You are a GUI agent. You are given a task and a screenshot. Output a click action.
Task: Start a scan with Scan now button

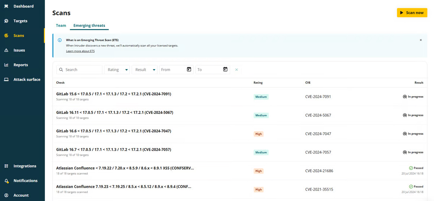click(x=412, y=13)
